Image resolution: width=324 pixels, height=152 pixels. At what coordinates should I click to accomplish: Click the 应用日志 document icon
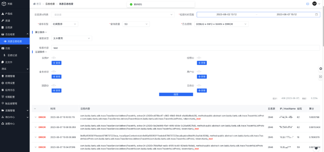pyautogui.click(x=3, y=90)
